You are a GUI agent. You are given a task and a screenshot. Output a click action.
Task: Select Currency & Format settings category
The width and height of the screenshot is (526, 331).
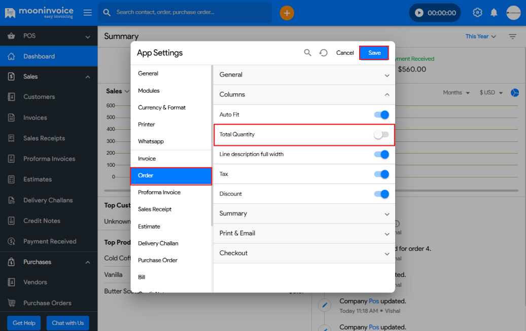click(162, 107)
